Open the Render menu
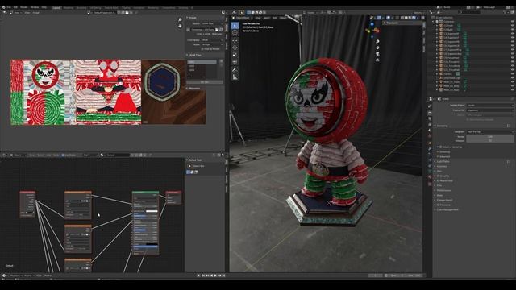This screenshot has height=290, width=516. [24, 7]
